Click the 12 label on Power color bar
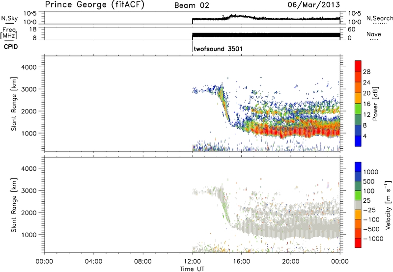 (366, 114)
